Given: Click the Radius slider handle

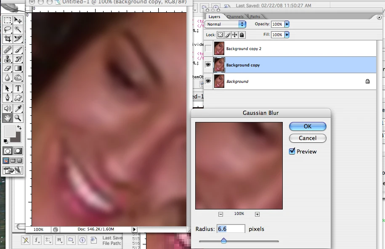Looking at the screenshot, I should coord(224,241).
